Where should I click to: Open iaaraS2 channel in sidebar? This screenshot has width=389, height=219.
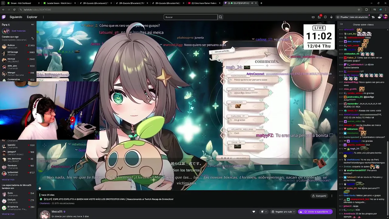18,146
